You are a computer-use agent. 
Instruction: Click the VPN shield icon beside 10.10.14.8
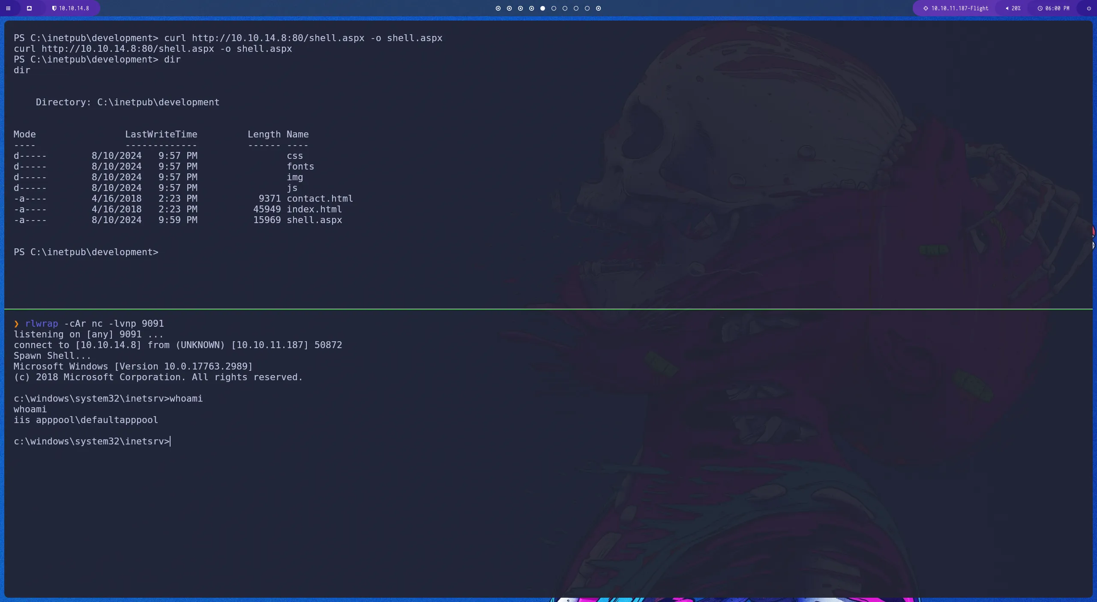tap(54, 8)
